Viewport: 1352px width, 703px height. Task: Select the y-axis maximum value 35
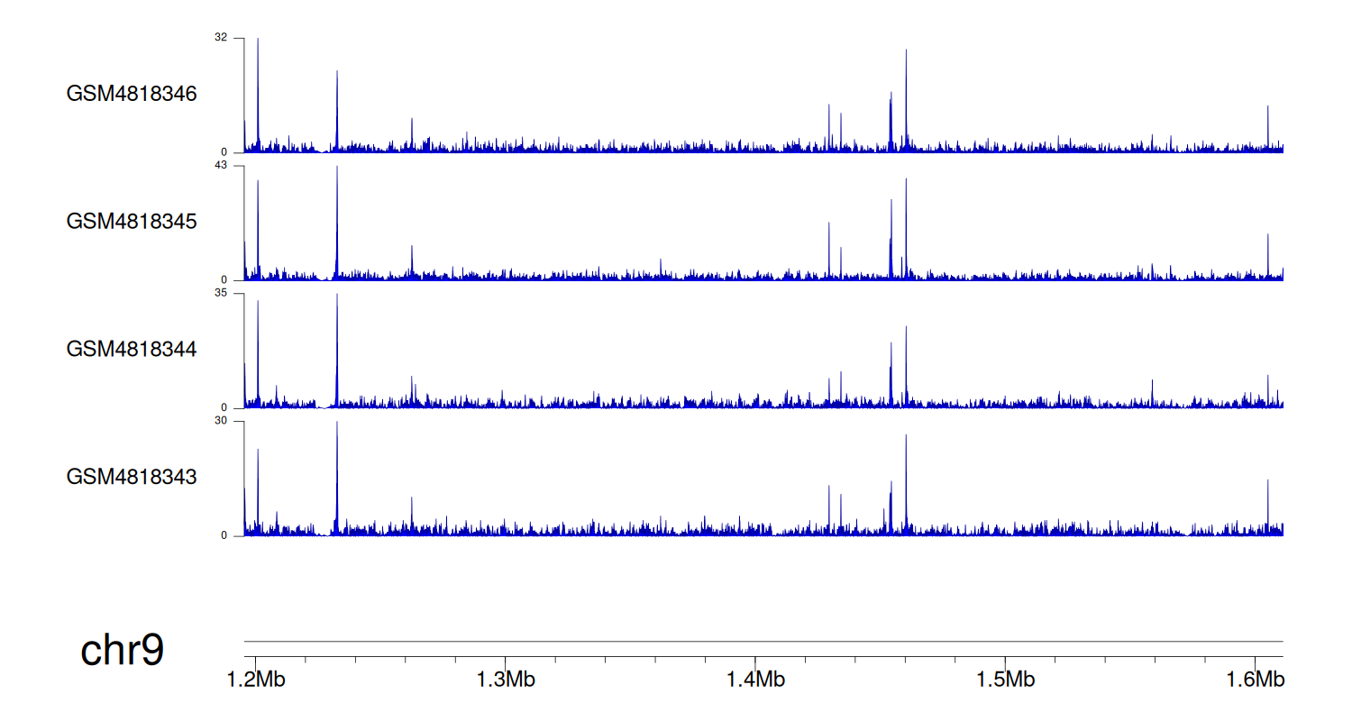[x=221, y=293]
